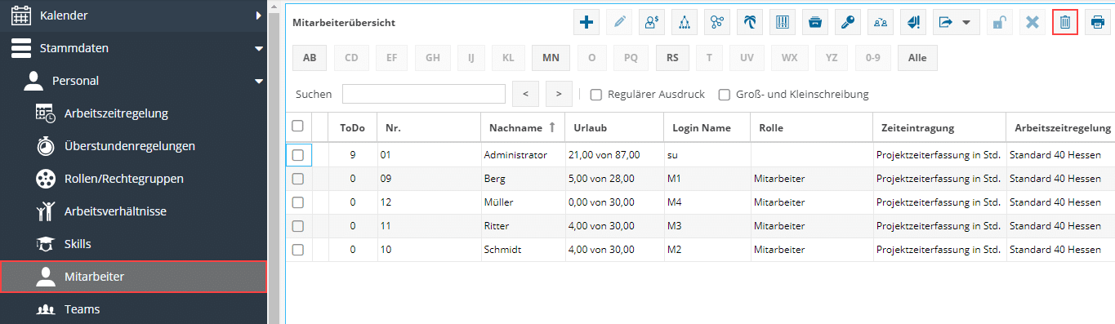This screenshot has height=324, width=1115.
Task: Click the trash can delete icon
Action: coord(1065,23)
